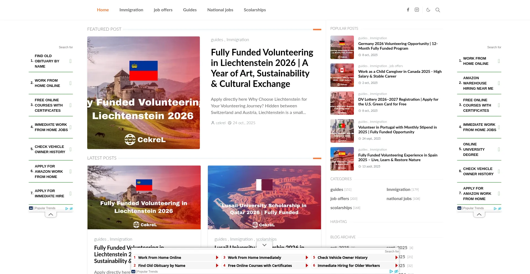
Task: Click the Ad badge in left sidebar ad
Action: 31,208
